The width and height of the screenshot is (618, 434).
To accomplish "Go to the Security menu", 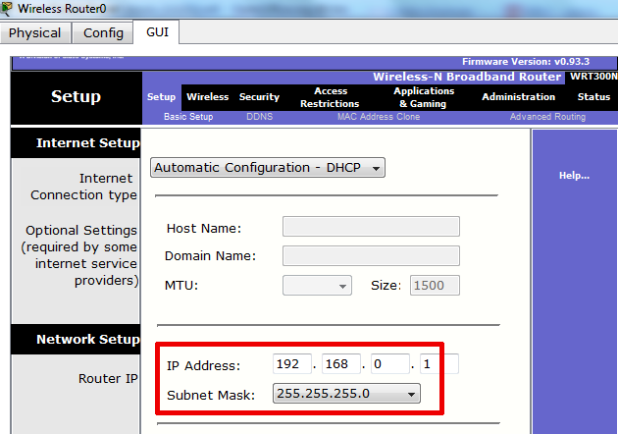I will pos(259,97).
